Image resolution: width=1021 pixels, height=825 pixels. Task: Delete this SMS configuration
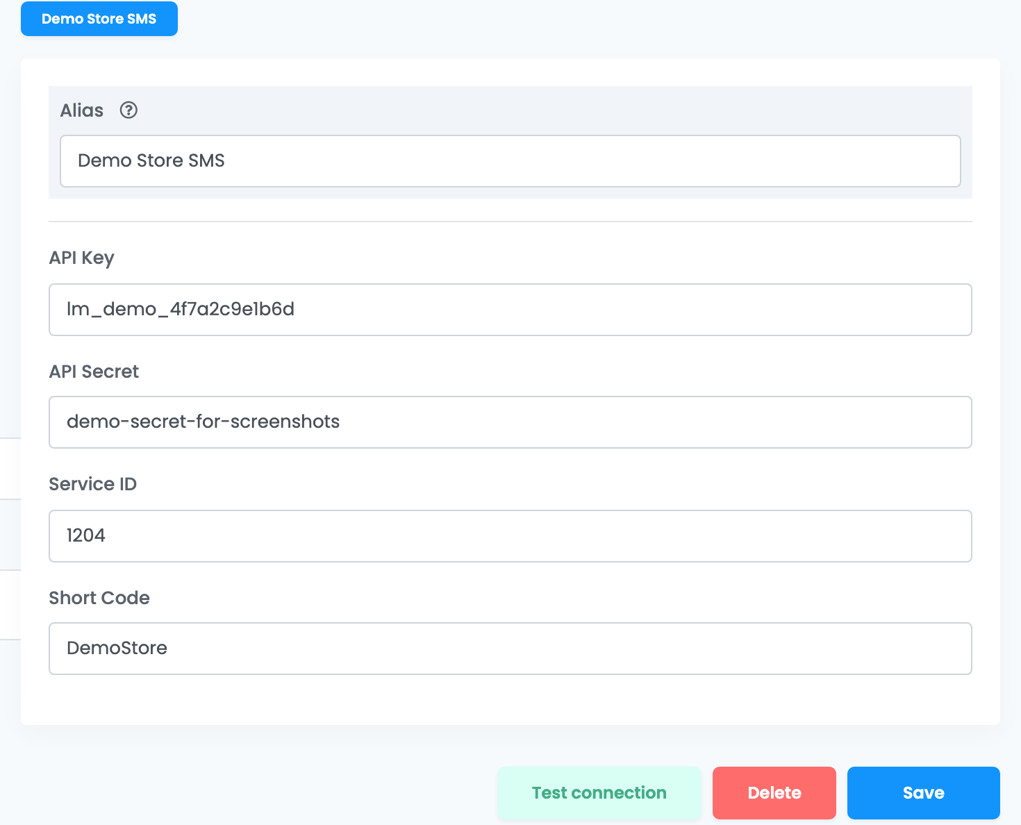coord(774,793)
